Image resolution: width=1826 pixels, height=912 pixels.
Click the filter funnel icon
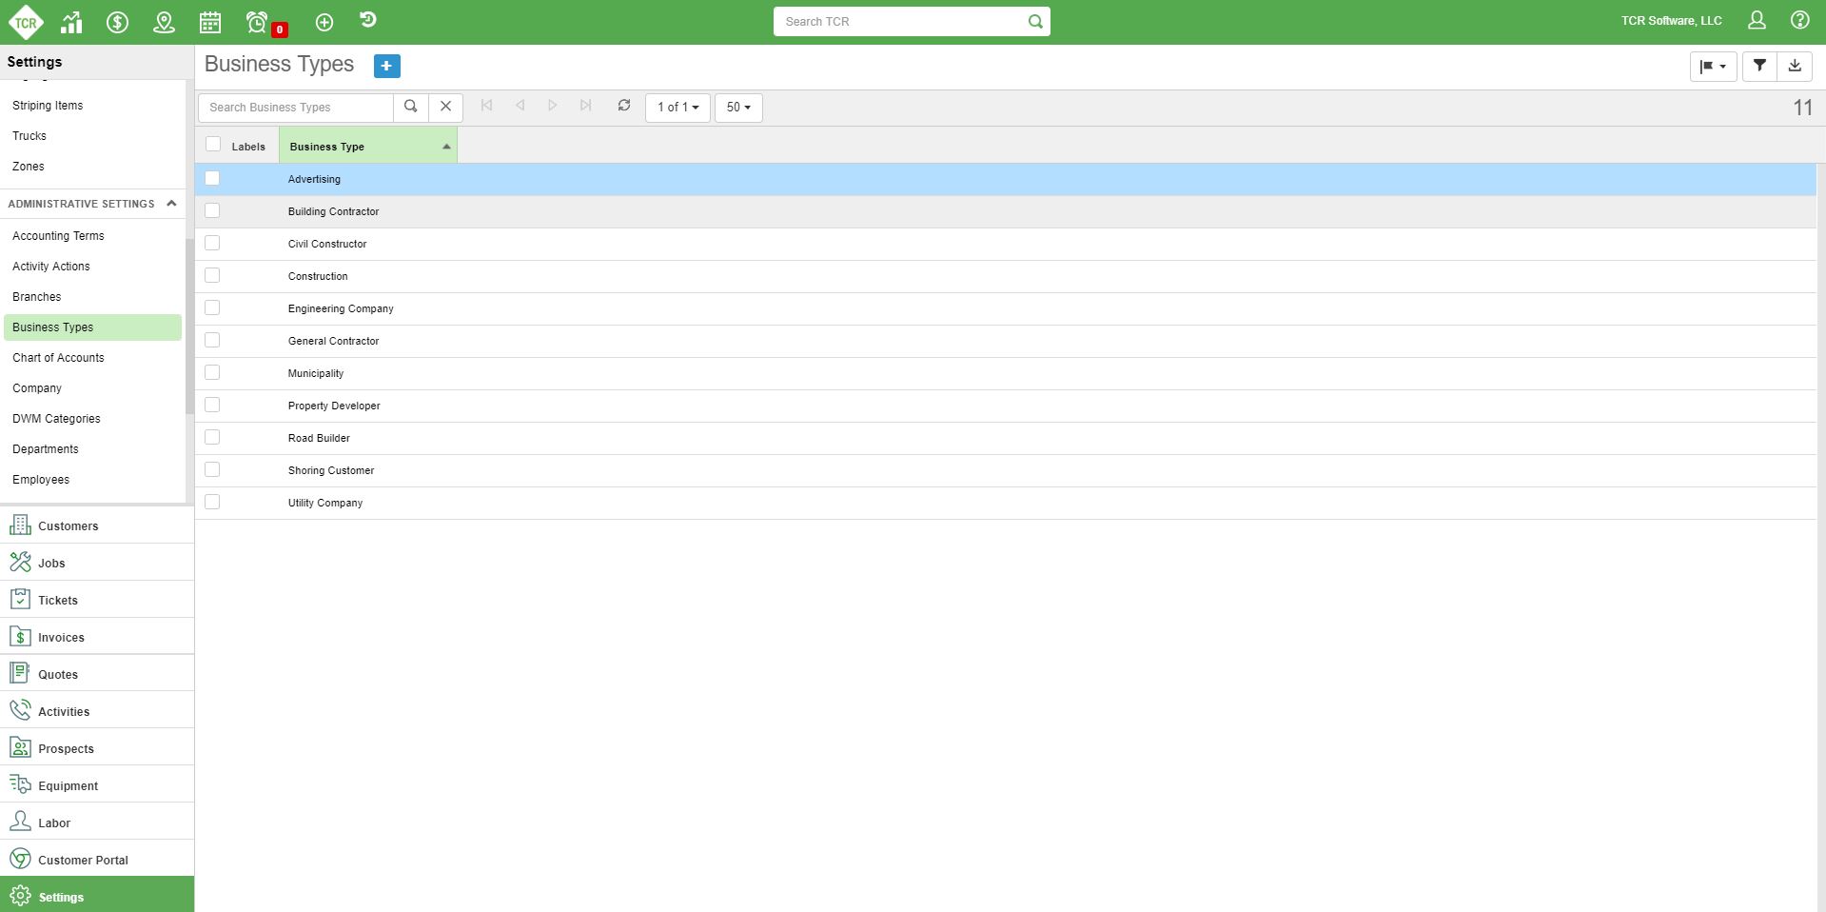pos(1759,66)
